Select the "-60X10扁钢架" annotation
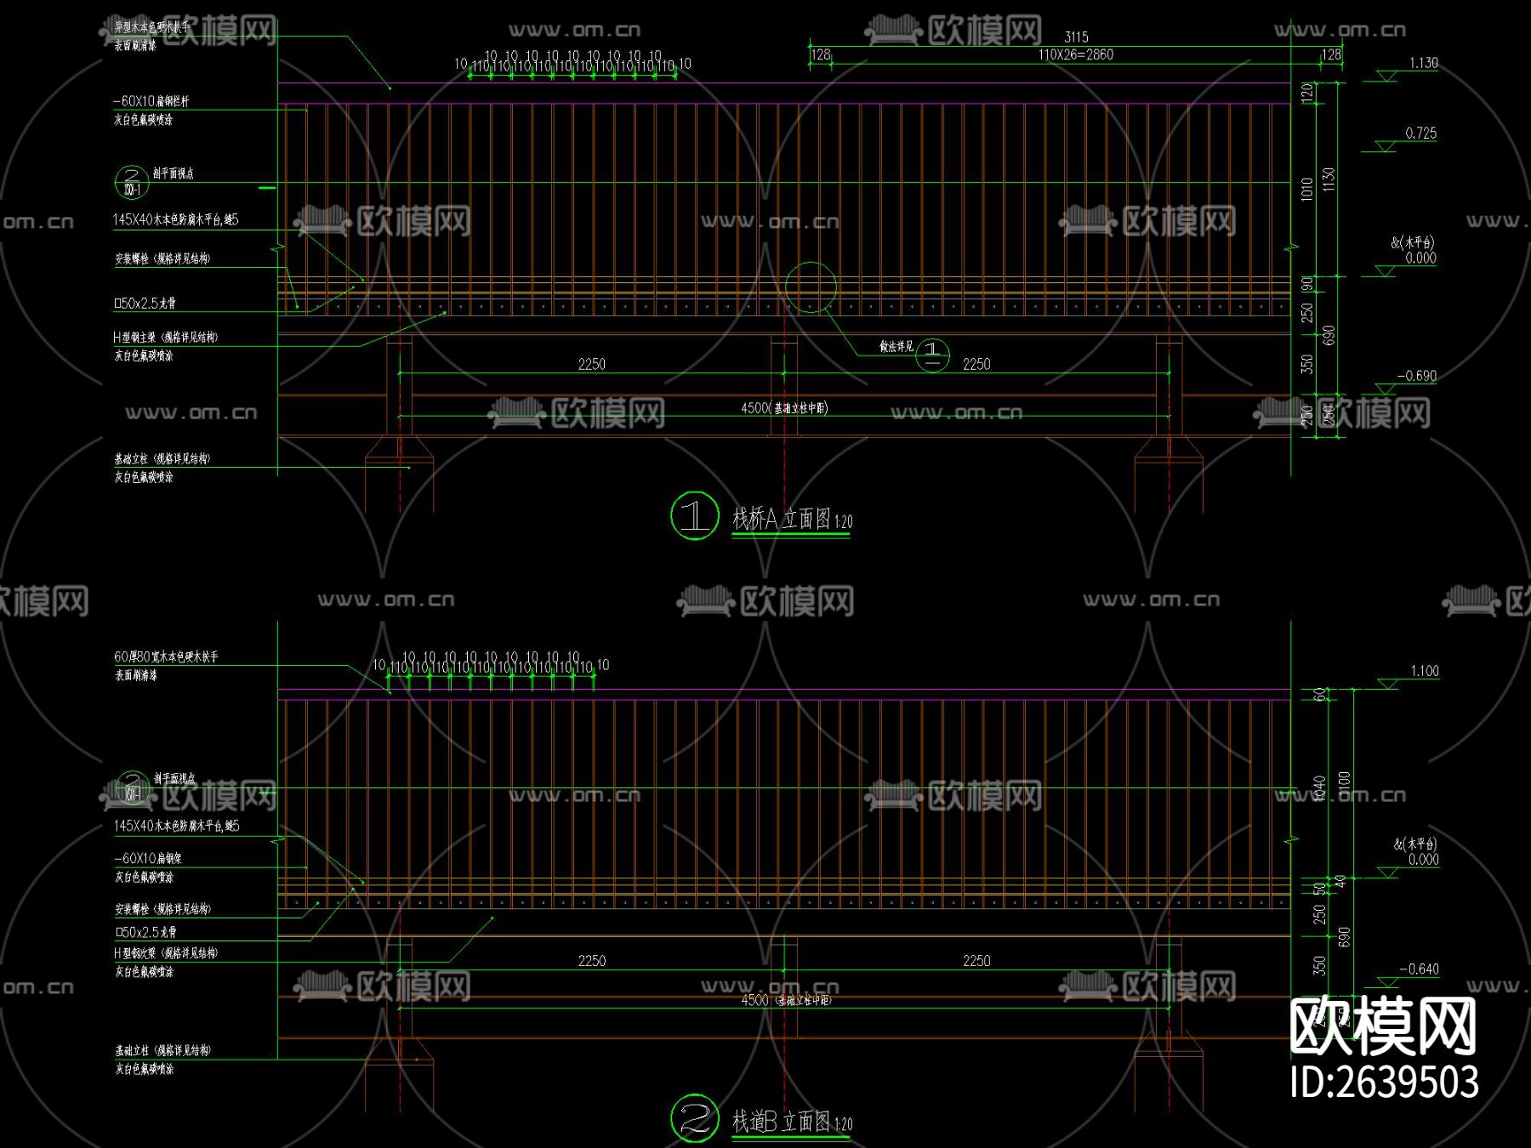1531x1148 pixels. click(147, 858)
